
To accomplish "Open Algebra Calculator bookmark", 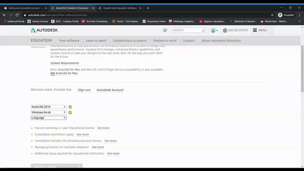I will click(212, 21).
